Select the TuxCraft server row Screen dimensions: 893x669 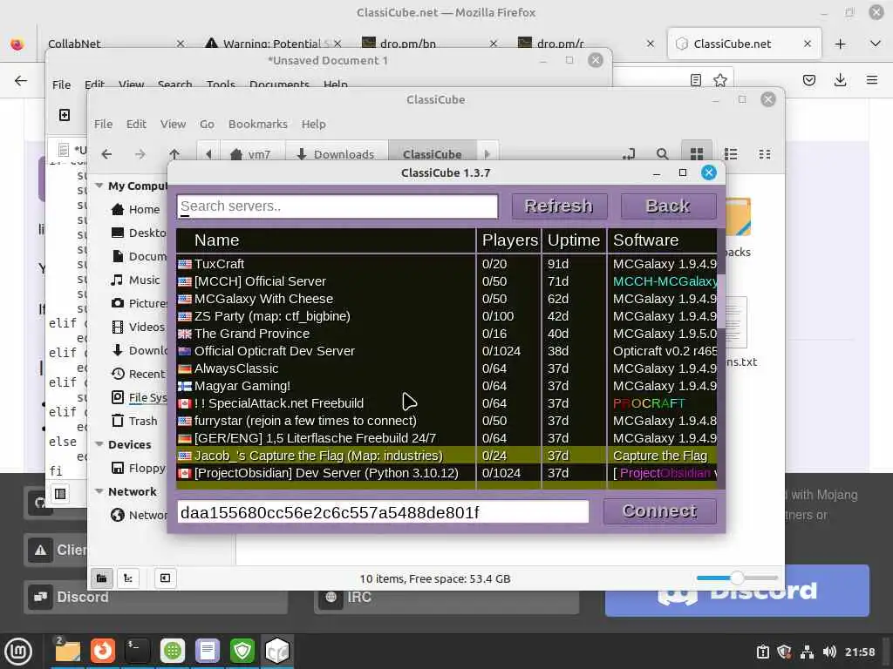446,264
